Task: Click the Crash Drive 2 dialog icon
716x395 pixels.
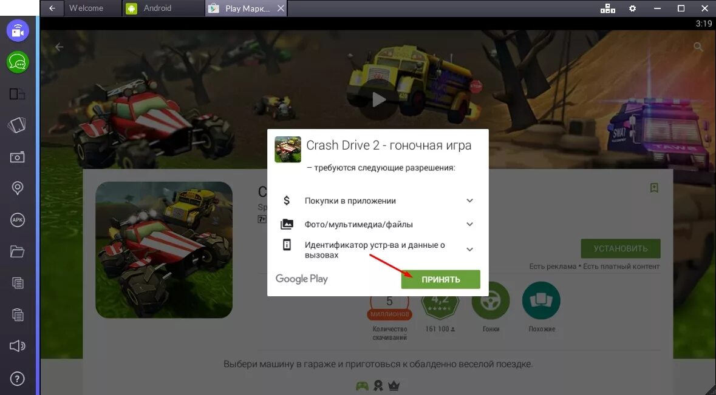Action: coord(288,150)
